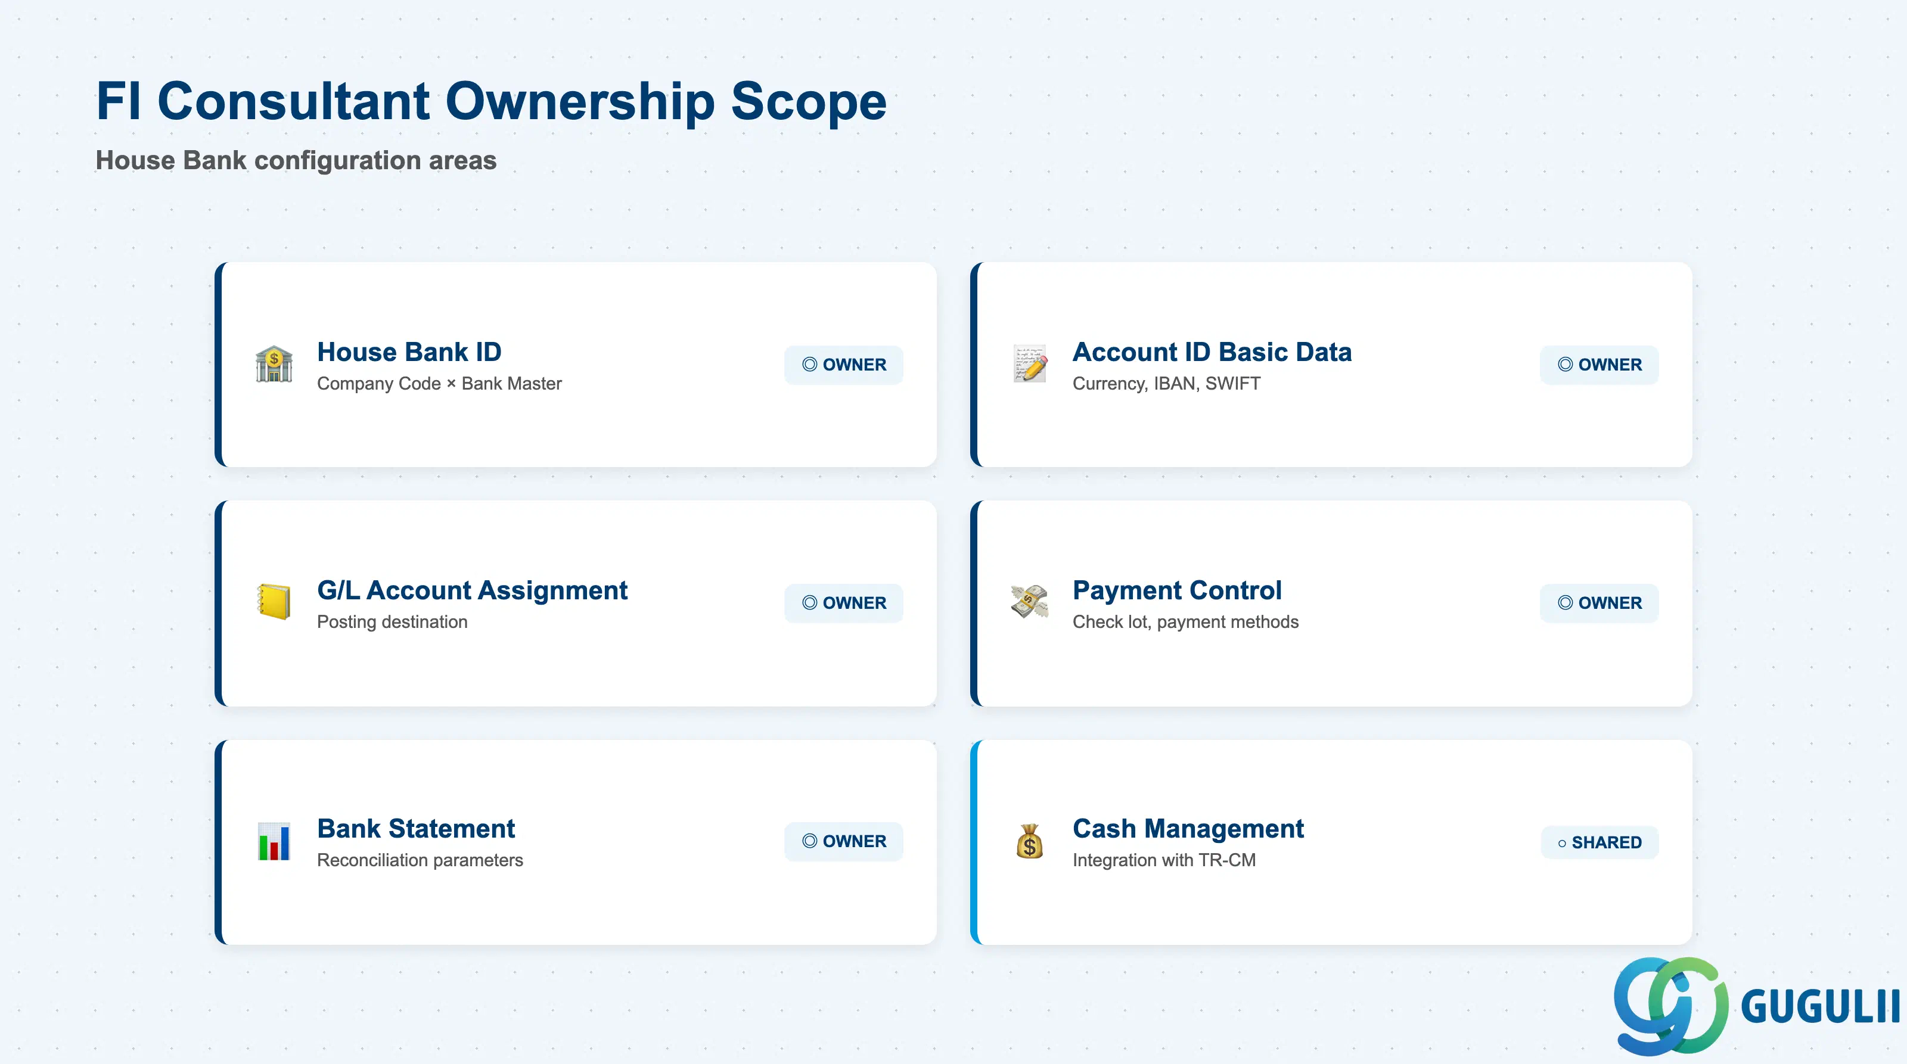Click the OWNER badge on Bank Statement card
1907x1064 pixels.
click(844, 841)
